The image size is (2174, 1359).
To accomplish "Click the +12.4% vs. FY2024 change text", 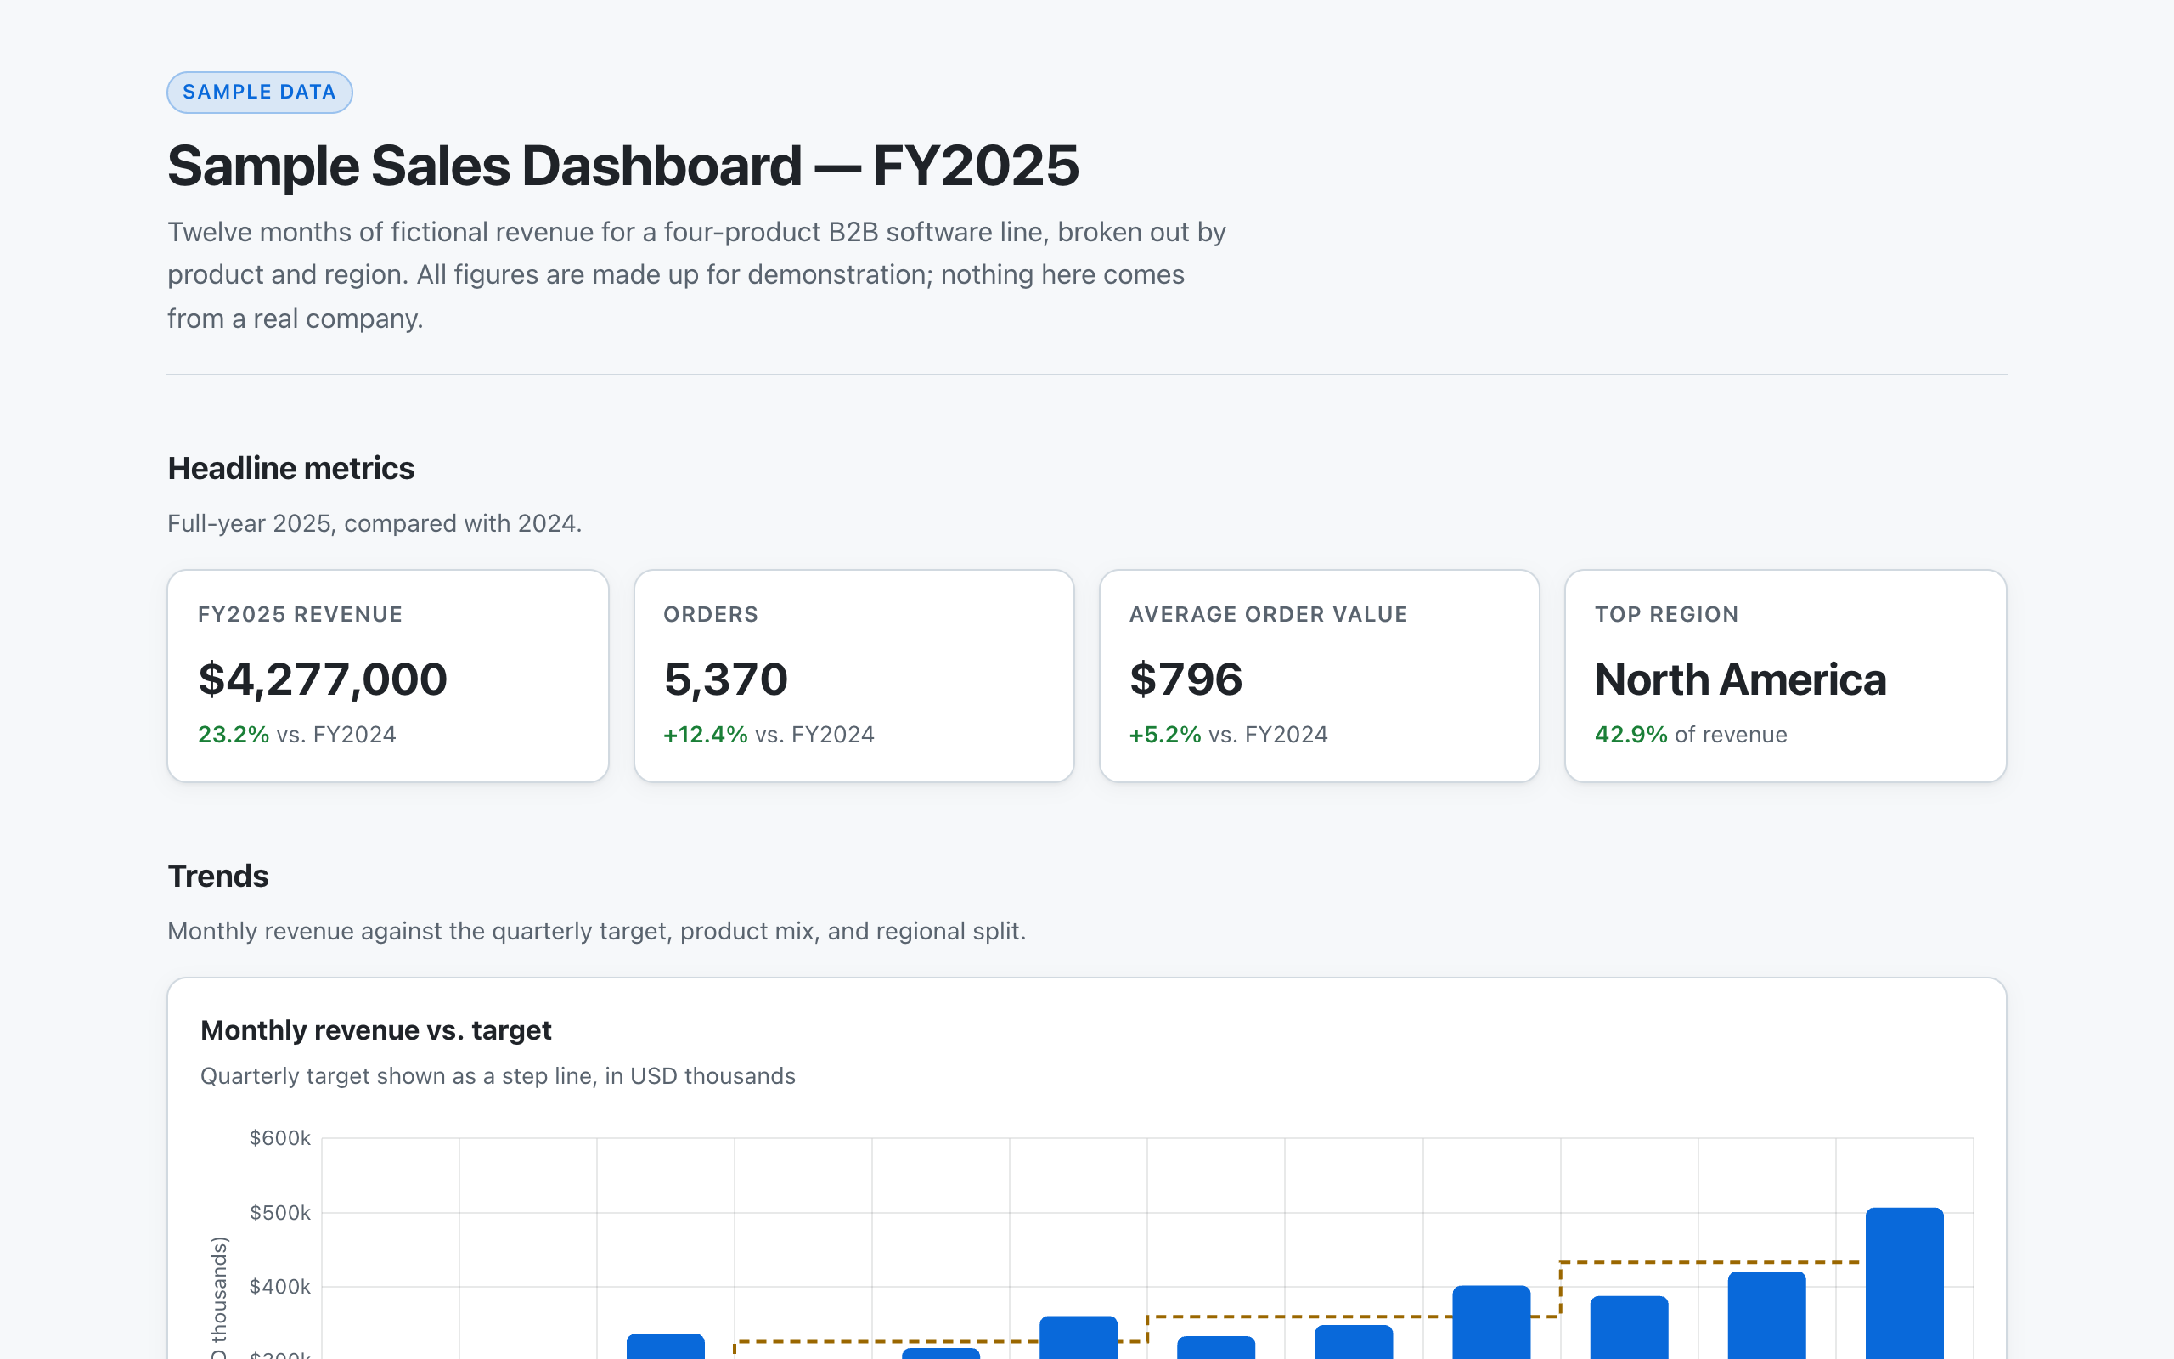I will click(768, 735).
